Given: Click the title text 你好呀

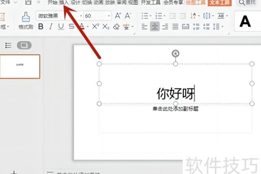Looking at the screenshot, I should (x=175, y=94).
